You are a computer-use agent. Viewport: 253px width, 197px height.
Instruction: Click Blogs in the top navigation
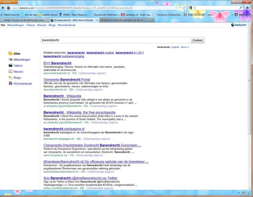pyautogui.click(x=52, y=25)
